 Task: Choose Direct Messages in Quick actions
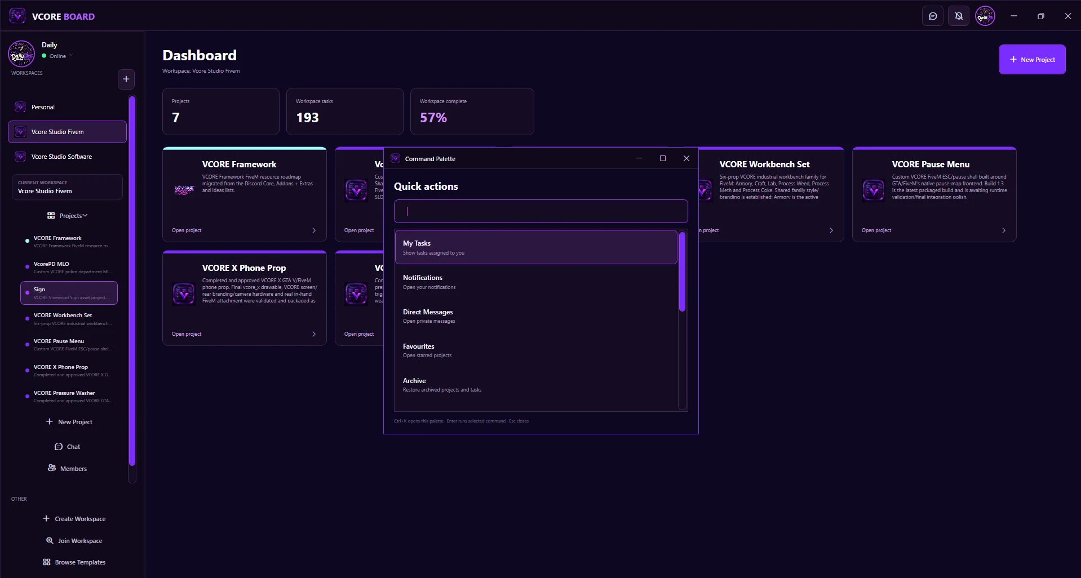(536, 316)
